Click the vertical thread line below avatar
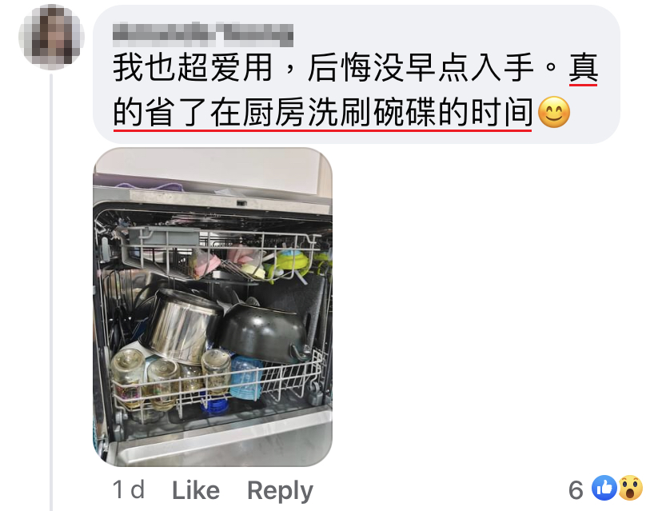The width and height of the screenshot is (662, 511). coord(51,291)
